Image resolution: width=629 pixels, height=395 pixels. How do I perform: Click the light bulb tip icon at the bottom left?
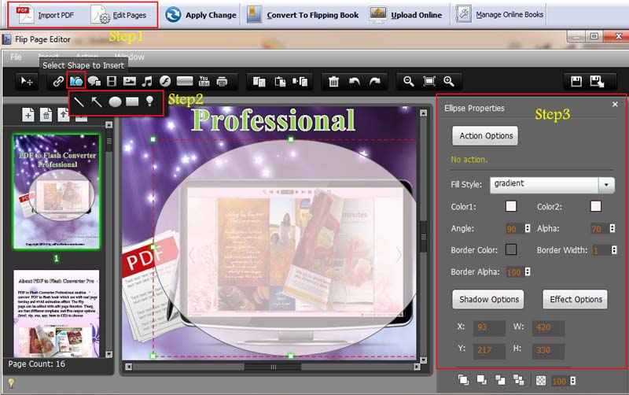[11, 383]
